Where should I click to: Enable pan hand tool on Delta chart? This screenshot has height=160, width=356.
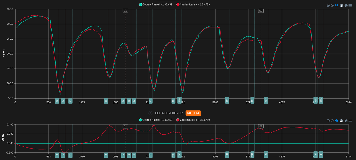(341, 121)
